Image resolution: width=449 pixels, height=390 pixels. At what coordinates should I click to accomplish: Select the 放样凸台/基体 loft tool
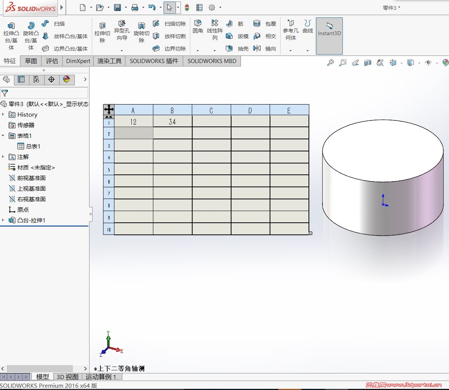click(x=65, y=36)
